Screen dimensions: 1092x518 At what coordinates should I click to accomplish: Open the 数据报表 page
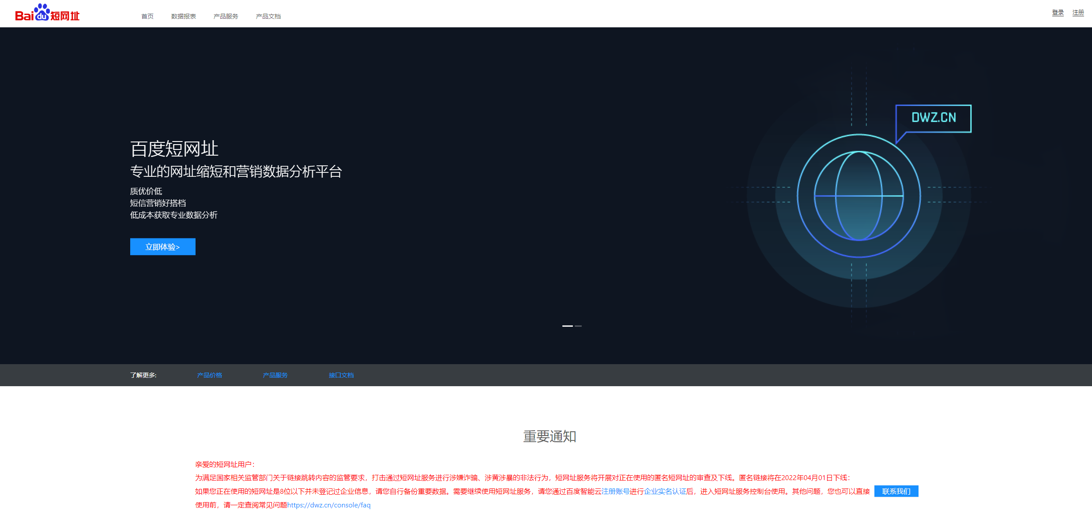click(x=183, y=16)
